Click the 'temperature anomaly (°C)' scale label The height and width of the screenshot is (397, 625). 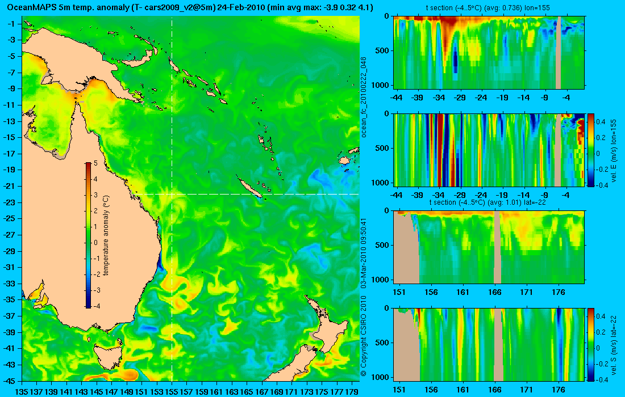[x=106, y=235]
